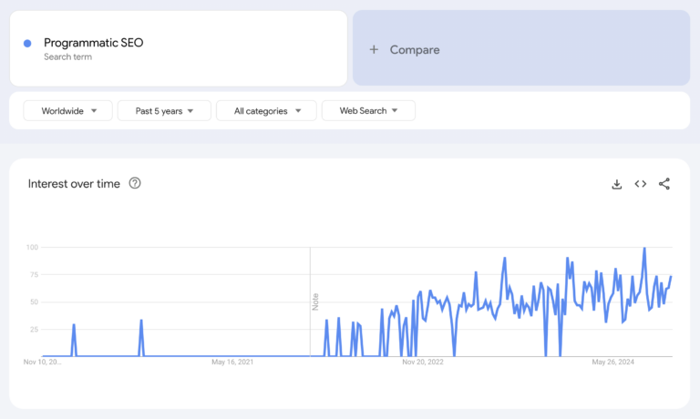
Task: Expand the Past 5 years time range
Action: 164,111
